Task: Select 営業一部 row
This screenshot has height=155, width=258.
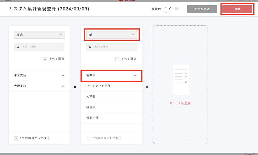Action: coord(111,118)
